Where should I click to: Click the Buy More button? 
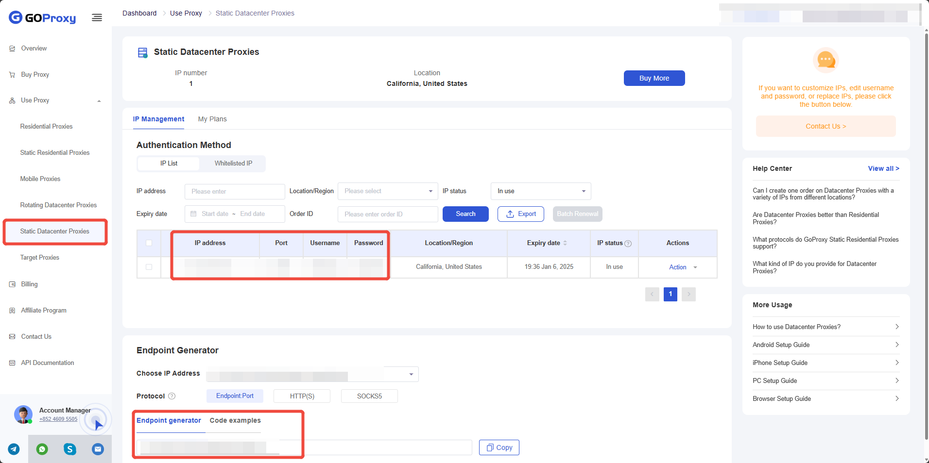(x=654, y=78)
